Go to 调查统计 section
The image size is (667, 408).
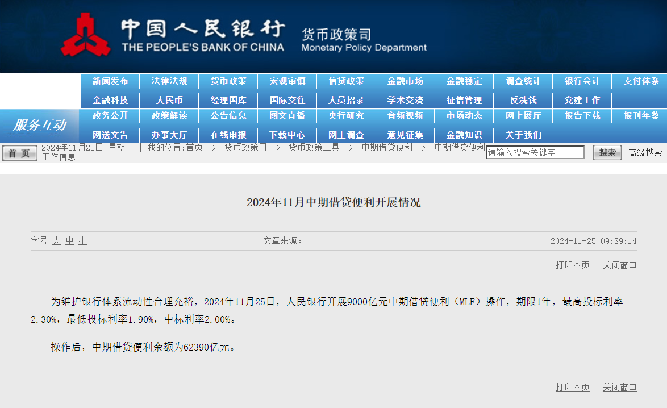[523, 81]
